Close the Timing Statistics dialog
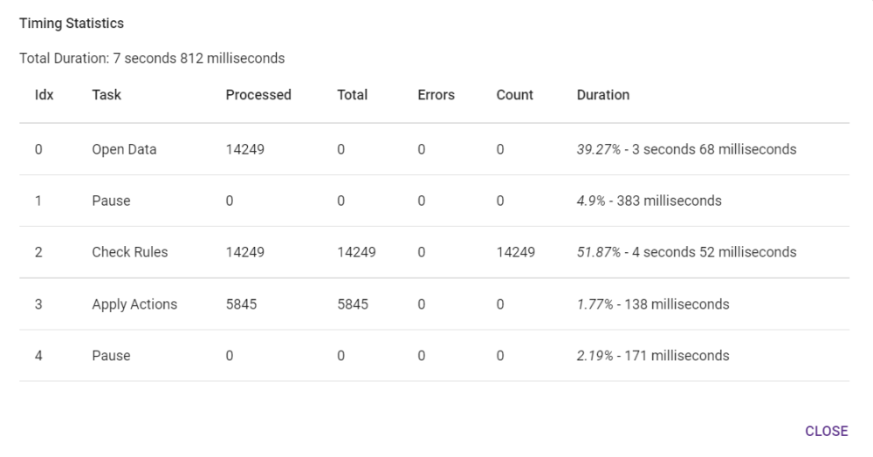Screen dimensions: 873x457 point(826,431)
